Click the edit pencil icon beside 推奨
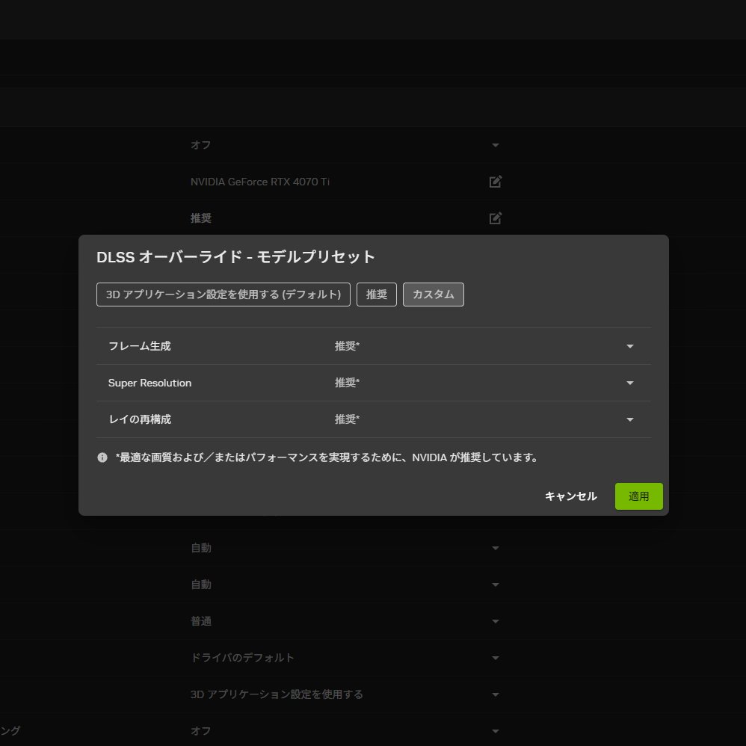Viewport: 746px width, 746px height. pyautogui.click(x=495, y=218)
